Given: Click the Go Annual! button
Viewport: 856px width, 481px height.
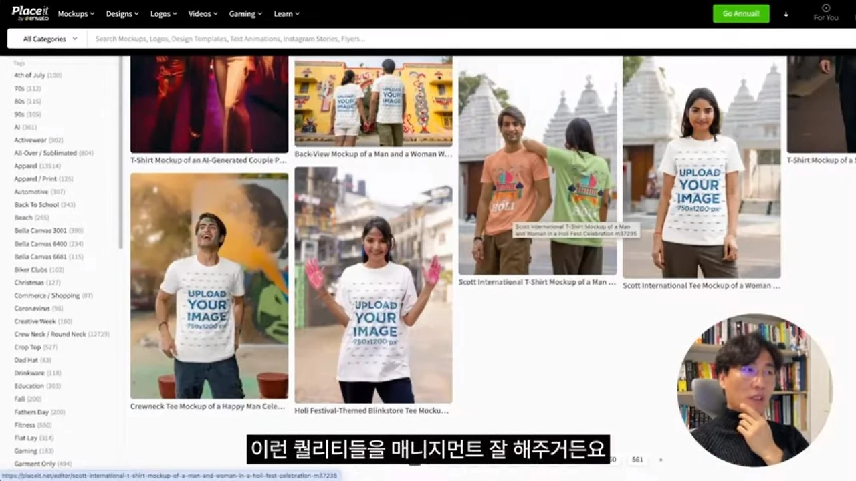Looking at the screenshot, I should [741, 14].
